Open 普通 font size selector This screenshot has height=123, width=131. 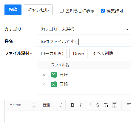52,105
